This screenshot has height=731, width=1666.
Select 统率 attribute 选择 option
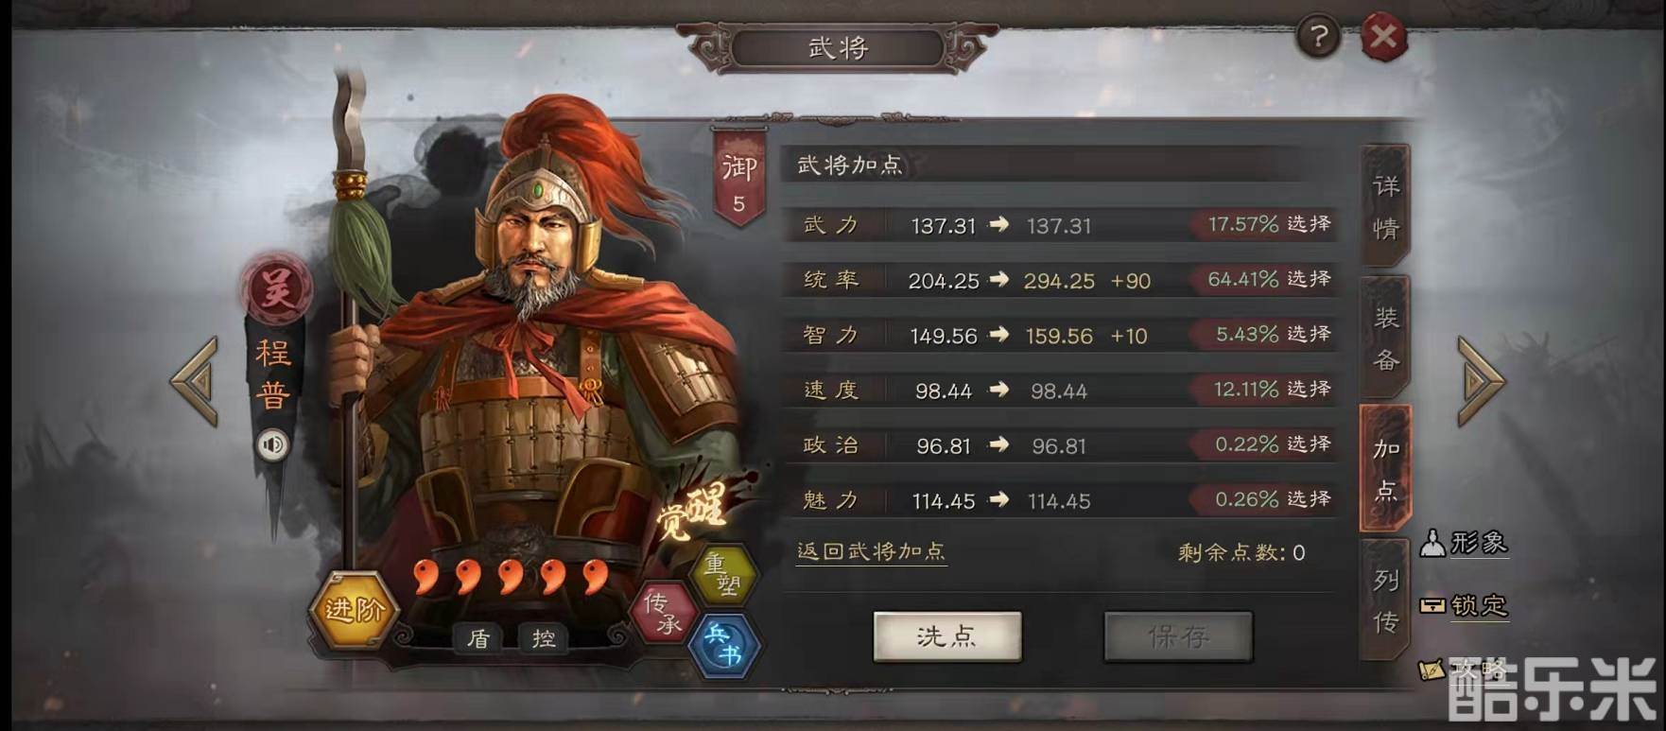[1309, 279]
